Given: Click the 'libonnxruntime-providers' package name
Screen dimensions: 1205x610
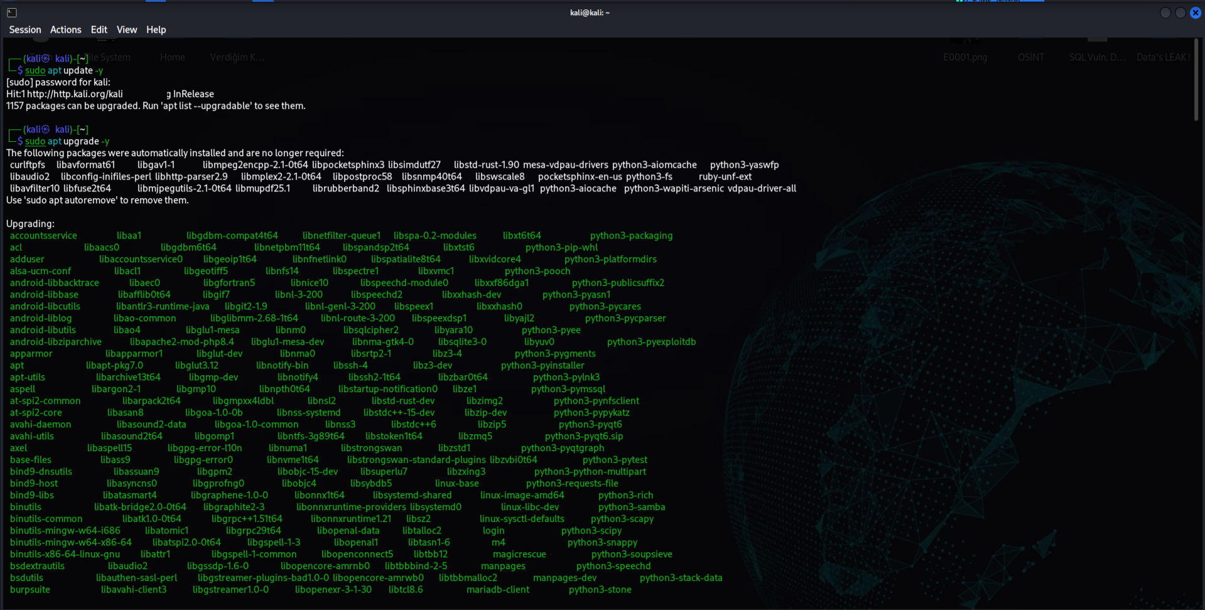Looking at the screenshot, I should click(x=351, y=507).
